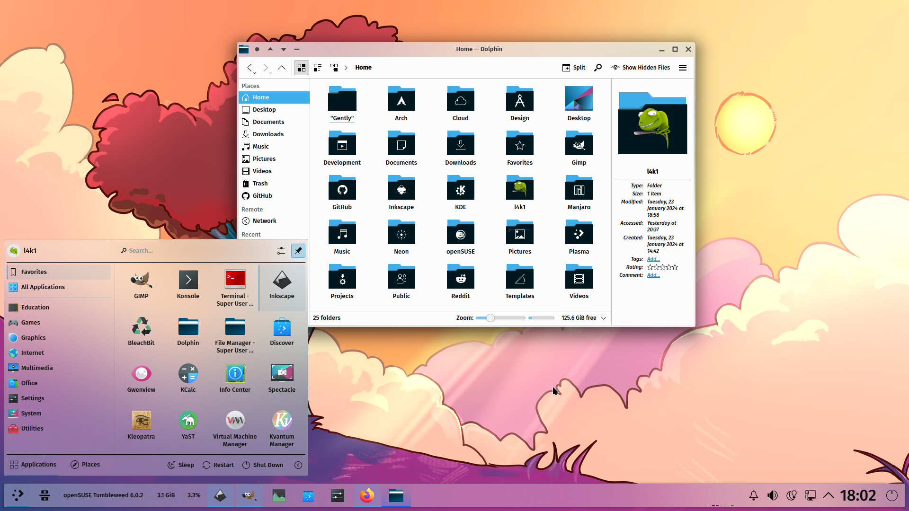909x511 pixels.
Task: Expand the free space dropdown in the status bar
Action: (604, 318)
